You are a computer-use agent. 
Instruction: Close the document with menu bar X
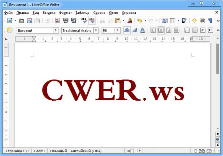[217, 12]
